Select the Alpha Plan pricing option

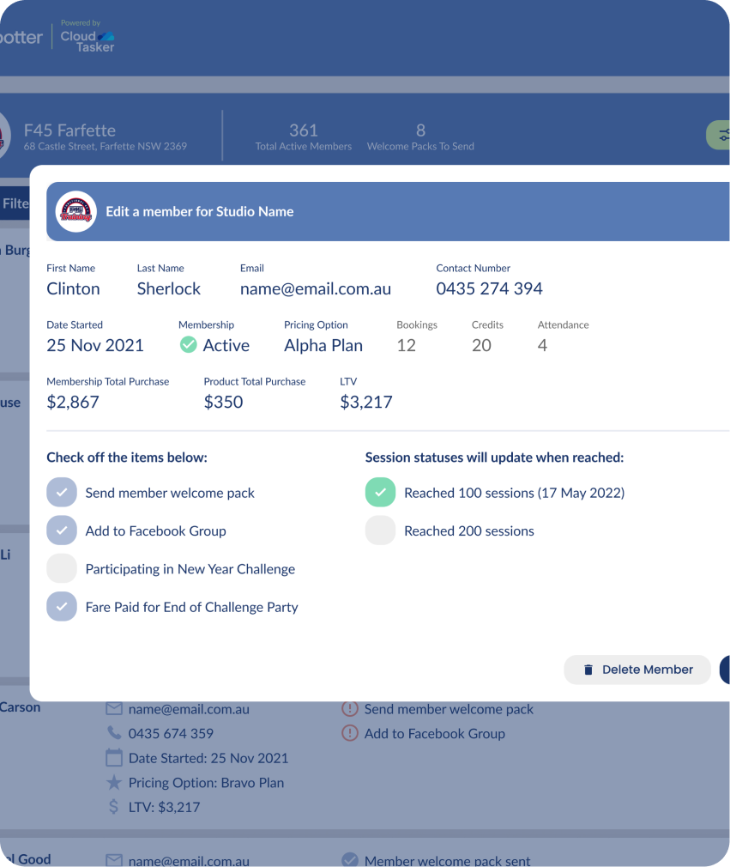coord(323,345)
